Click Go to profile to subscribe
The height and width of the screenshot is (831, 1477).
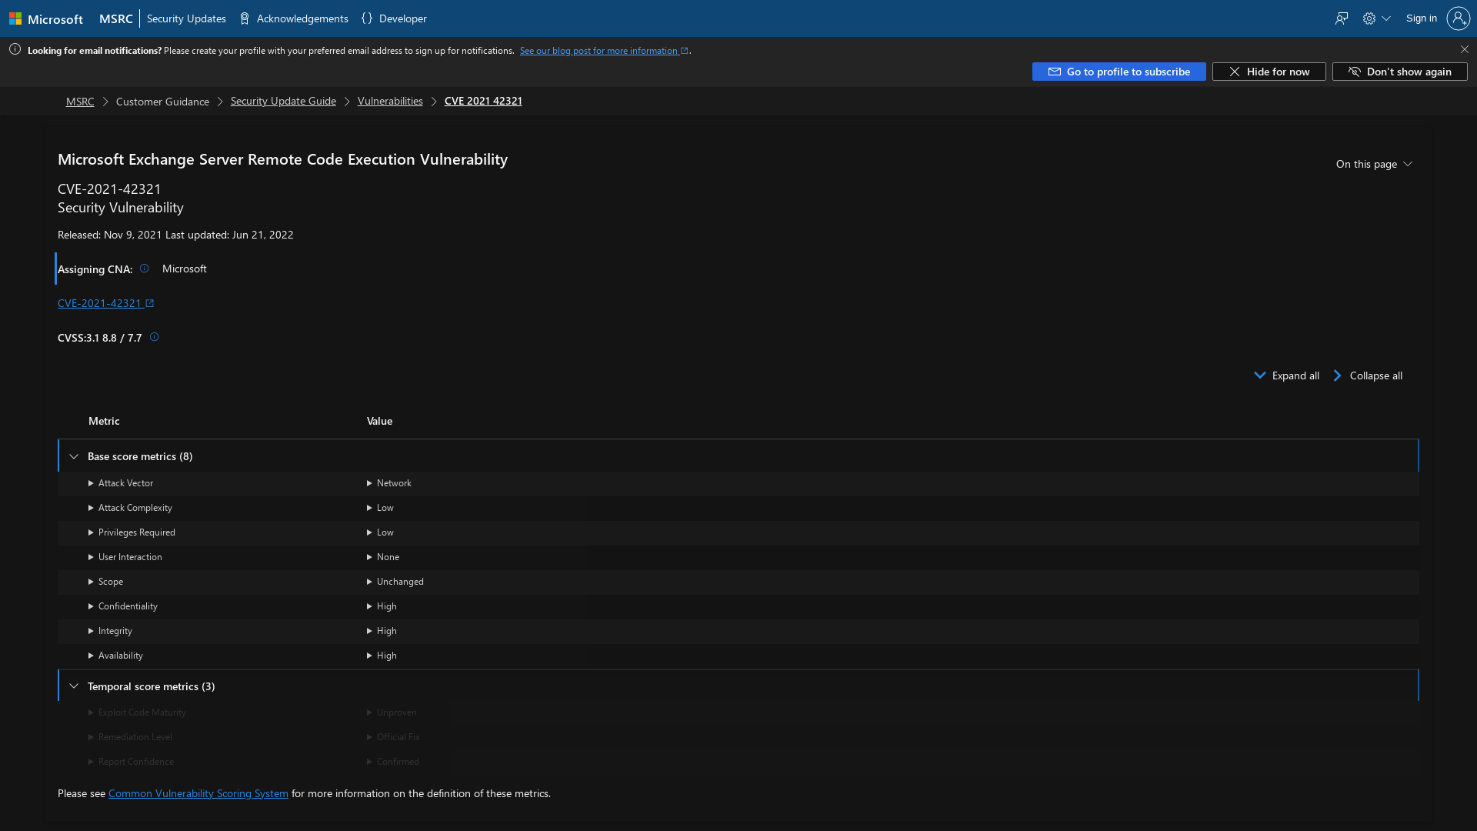pyautogui.click(x=1119, y=72)
